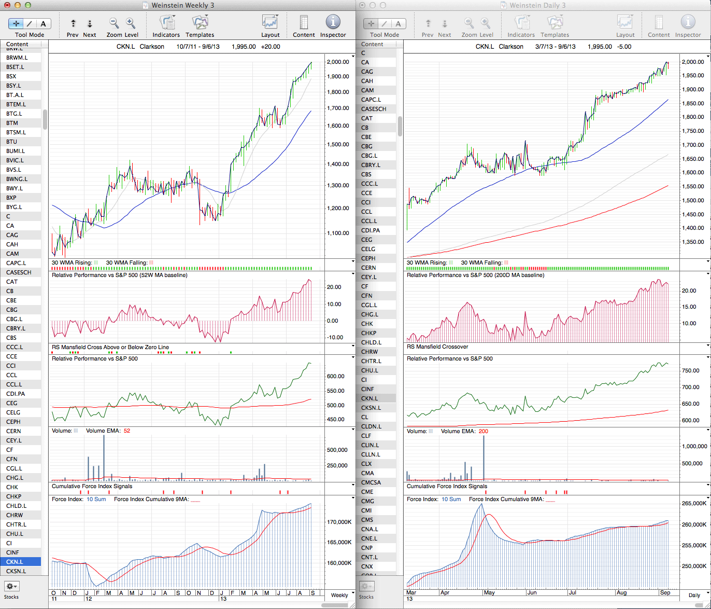Screen dimensions: 711x609
Task: Open the Layout menu in Weekly window
Action: click(x=270, y=23)
